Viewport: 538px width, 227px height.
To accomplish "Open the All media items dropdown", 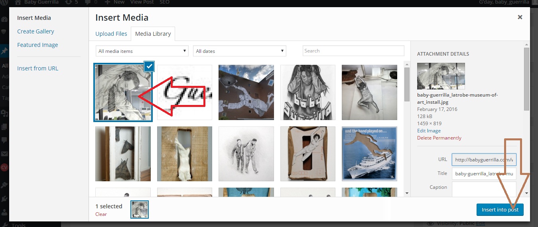I will pos(142,51).
